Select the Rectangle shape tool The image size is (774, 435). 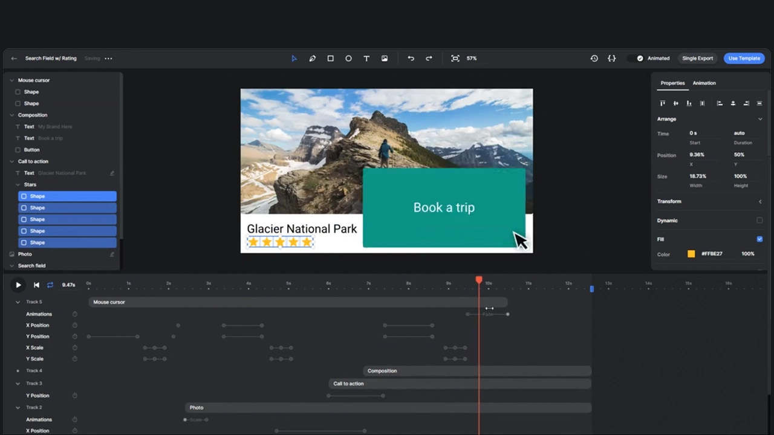330,59
